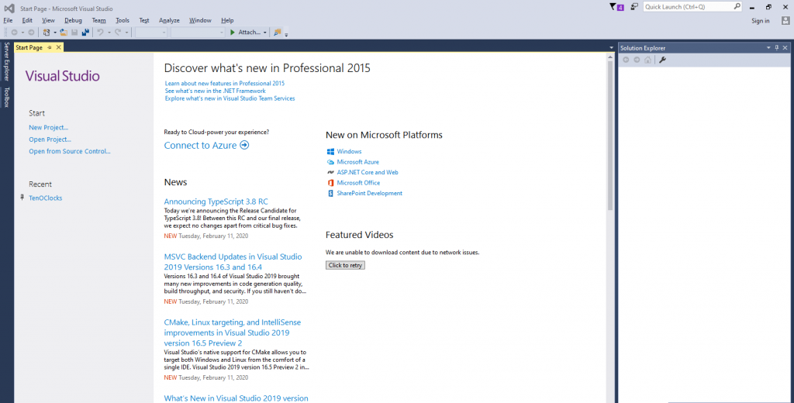Click Solution Explorer Home icon

pos(647,60)
